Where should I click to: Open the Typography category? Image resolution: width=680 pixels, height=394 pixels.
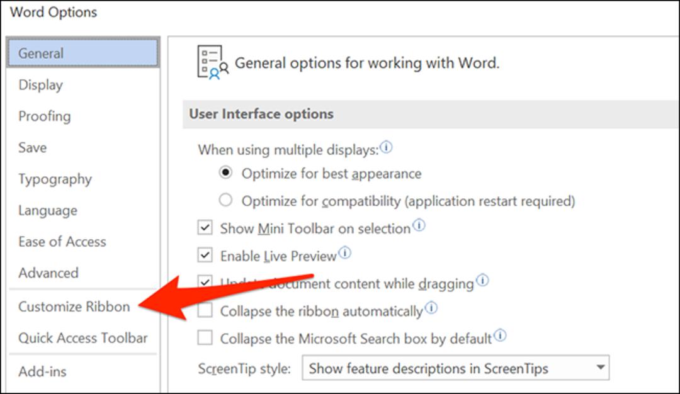click(x=55, y=179)
